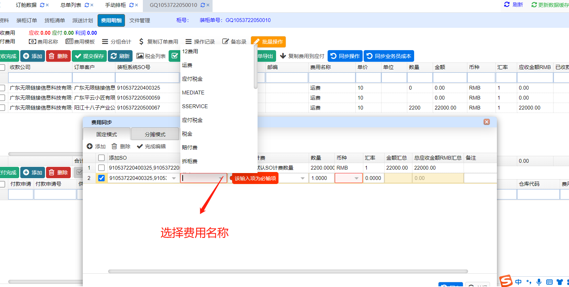The image size is (569, 287).
Task: Expand the 币种 dropdown in row 2
Action: tap(356, 178)
